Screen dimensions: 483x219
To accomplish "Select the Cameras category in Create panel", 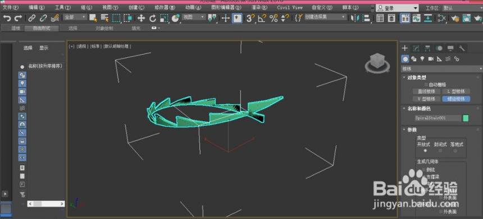I will click(431, 58).
